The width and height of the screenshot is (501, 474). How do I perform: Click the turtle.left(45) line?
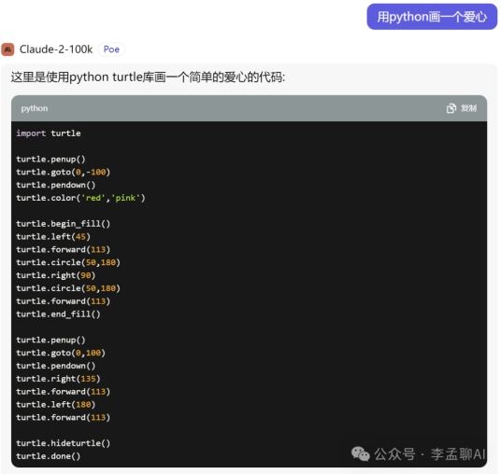(53, 237)
